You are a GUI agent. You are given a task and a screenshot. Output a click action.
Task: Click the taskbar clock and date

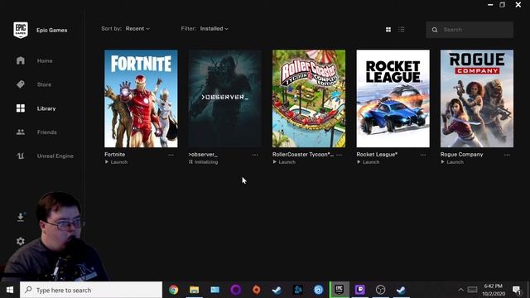pos(494,290)
